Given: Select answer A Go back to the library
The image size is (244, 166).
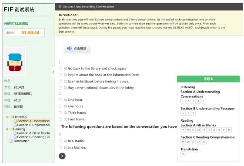Looking at the screenshot, I should (x=60, y=68).
